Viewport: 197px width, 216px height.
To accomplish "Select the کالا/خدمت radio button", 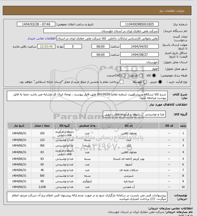I will [x=124, y=75].
